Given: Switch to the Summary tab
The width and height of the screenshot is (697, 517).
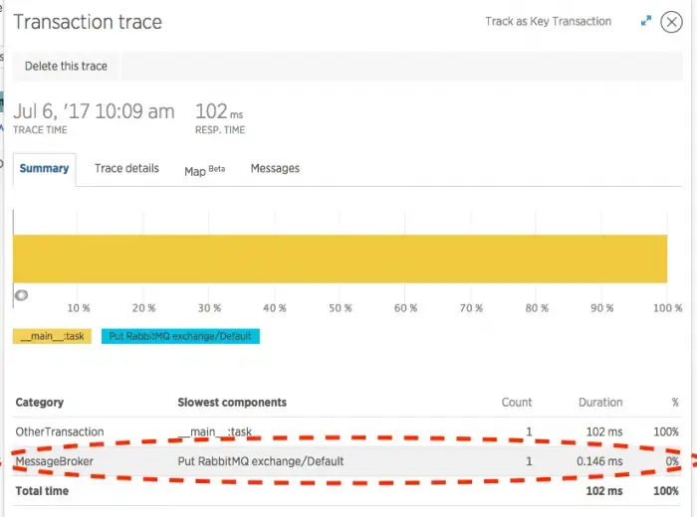Looking at the screenshot, I should pyautogui.click(x=44, y=168).
